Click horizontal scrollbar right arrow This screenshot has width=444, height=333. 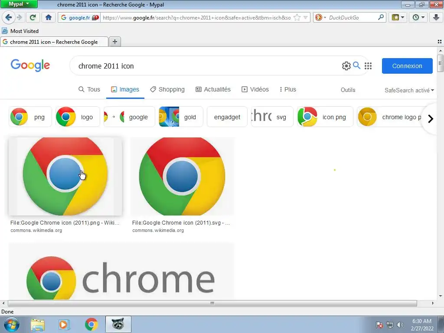pos(433,303)
